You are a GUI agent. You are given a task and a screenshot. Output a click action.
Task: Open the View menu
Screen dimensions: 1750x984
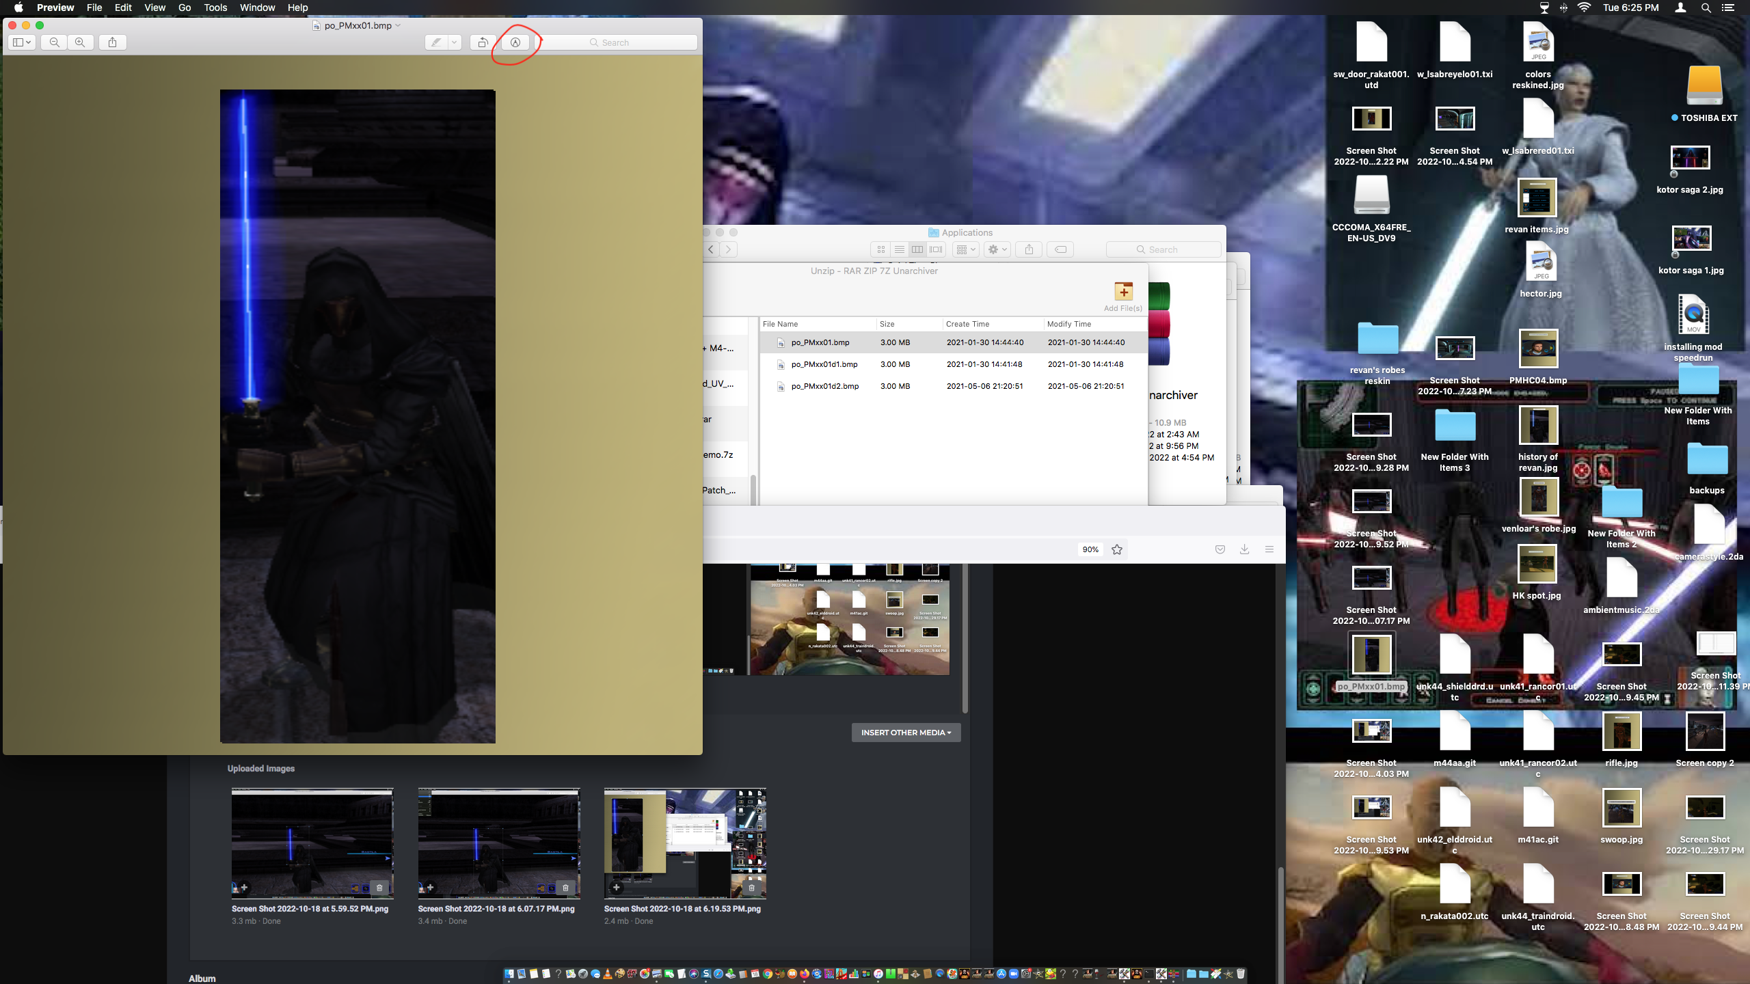(x=154, y=8)
